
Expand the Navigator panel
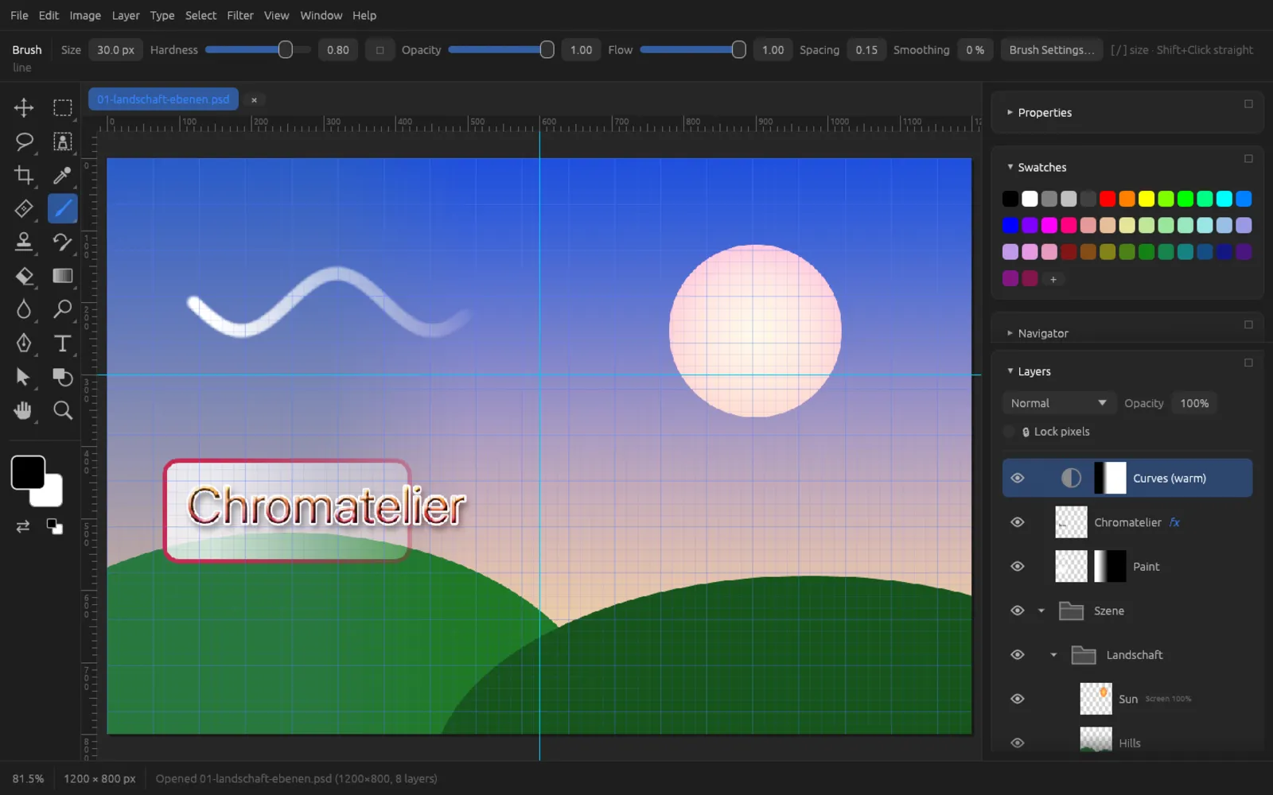coord(1010,333)
